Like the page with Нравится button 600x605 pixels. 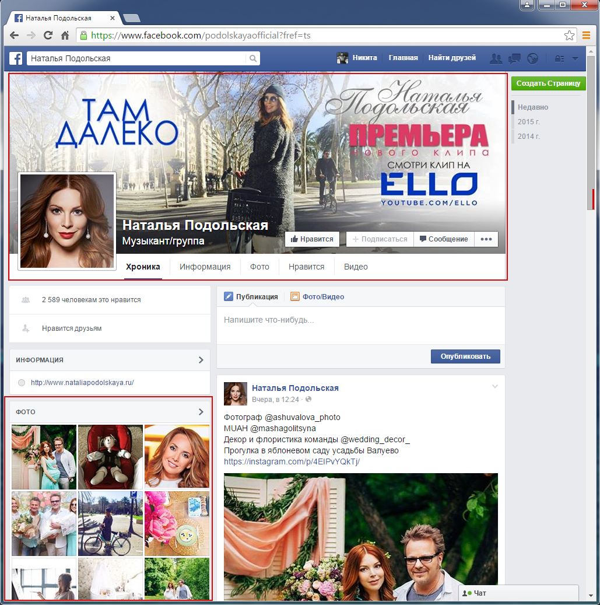click(312, 239)
